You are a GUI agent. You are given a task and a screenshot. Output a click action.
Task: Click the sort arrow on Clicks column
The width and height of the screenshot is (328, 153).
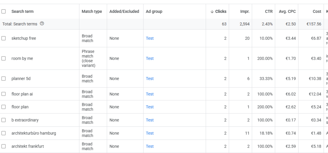pos(212,12)
